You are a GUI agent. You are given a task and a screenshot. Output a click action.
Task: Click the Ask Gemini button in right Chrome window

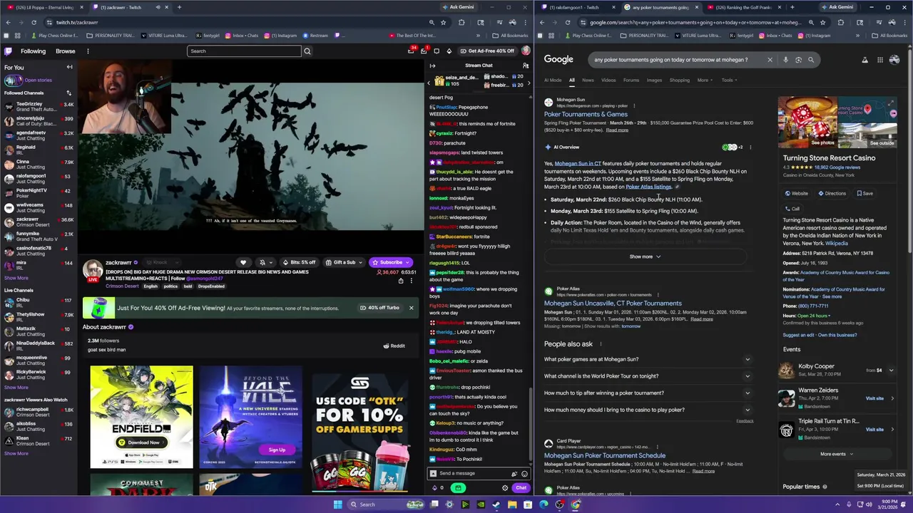pos(837,7)
